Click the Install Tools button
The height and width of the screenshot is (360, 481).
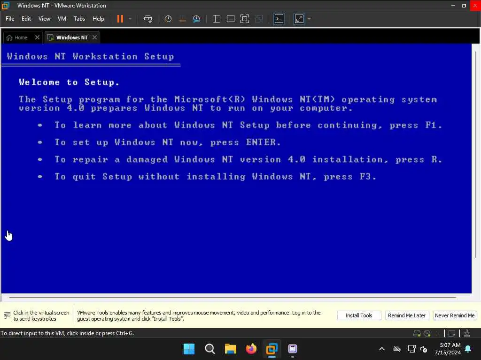pos(359,315)
